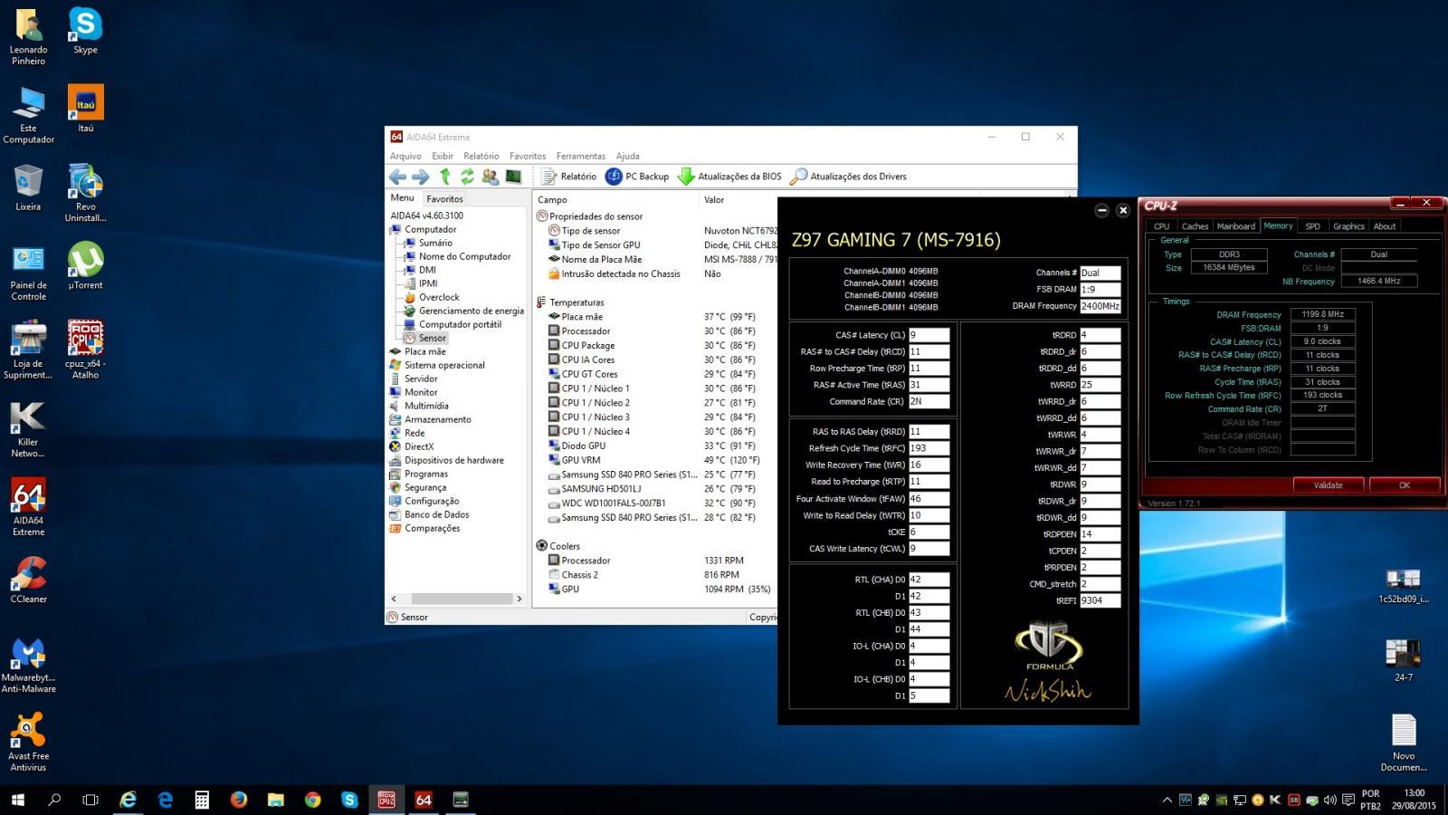Select Comparações in the tree
The image size is (1448, 815).
pos(433,528)
